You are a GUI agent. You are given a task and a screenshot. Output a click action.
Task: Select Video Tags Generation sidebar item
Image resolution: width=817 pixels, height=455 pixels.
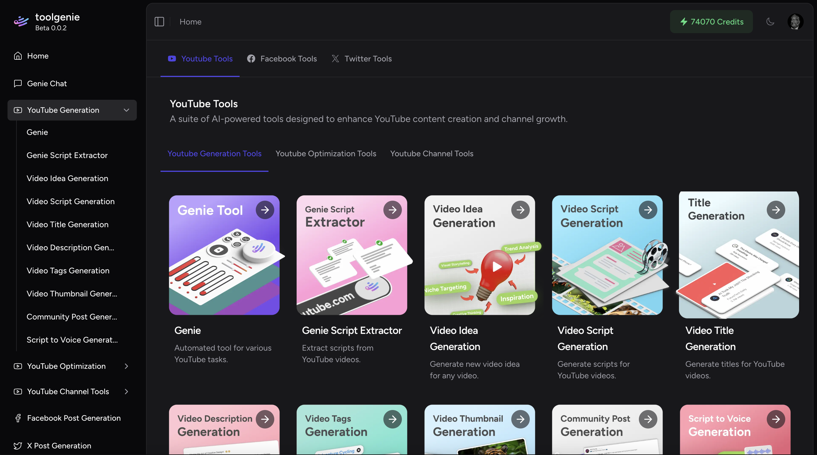68,270
